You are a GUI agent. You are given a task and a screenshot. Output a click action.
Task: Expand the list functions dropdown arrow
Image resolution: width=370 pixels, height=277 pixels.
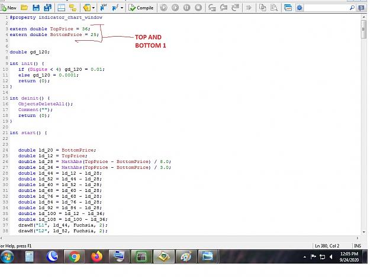[x=122, y=8]
